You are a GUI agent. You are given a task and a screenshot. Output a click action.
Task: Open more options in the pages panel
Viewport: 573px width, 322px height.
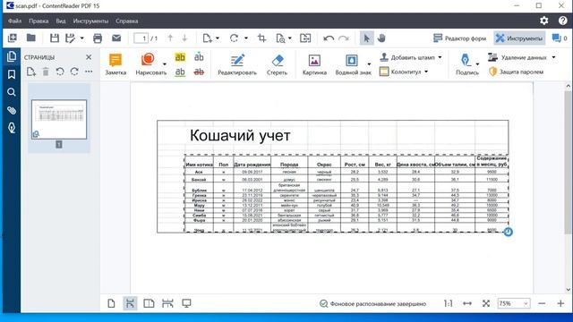[89, 72]
